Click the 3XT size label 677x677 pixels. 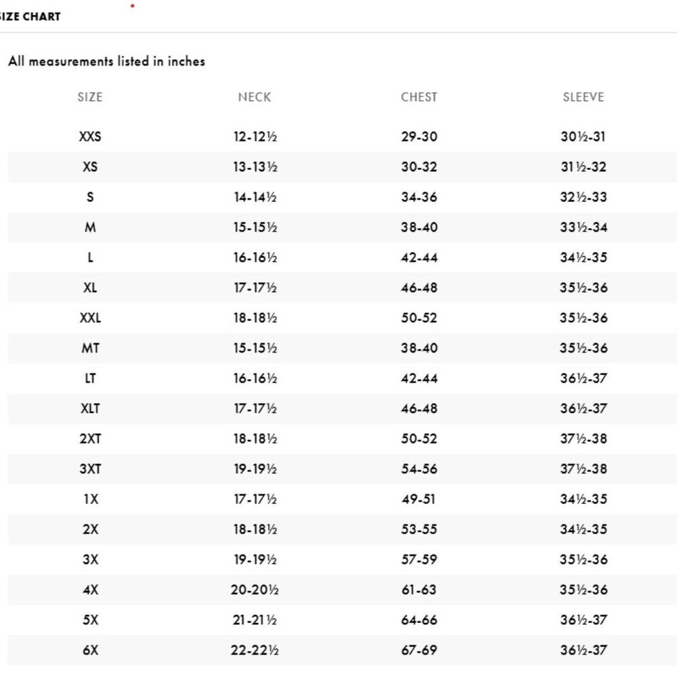coord(90,469)
